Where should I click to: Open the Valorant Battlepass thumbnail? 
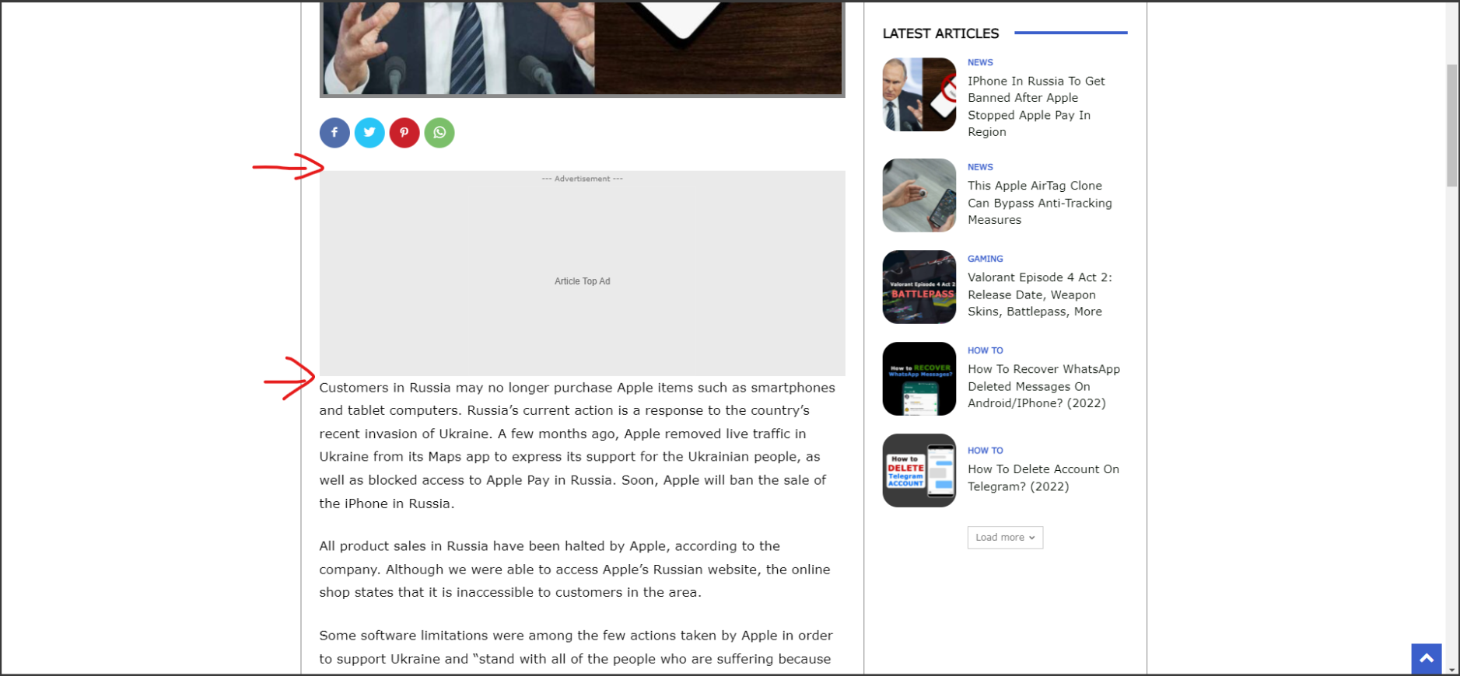click(x=919, y=287)
